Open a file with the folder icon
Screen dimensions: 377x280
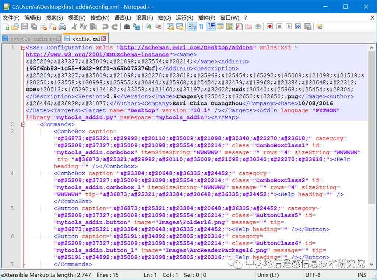coord(15,27)
